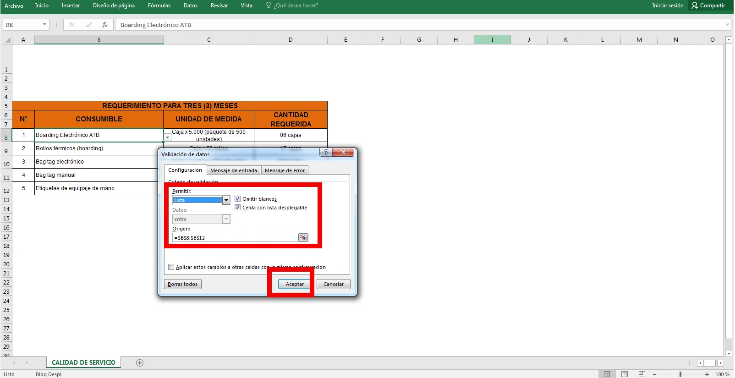Open the Fórmulas ribbon tab
The width and height of the screenshot is (735, 378).
tap(159, 5)
